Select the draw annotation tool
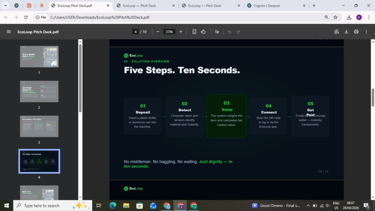This screenshot has height=211, width=375. point(217,32)
